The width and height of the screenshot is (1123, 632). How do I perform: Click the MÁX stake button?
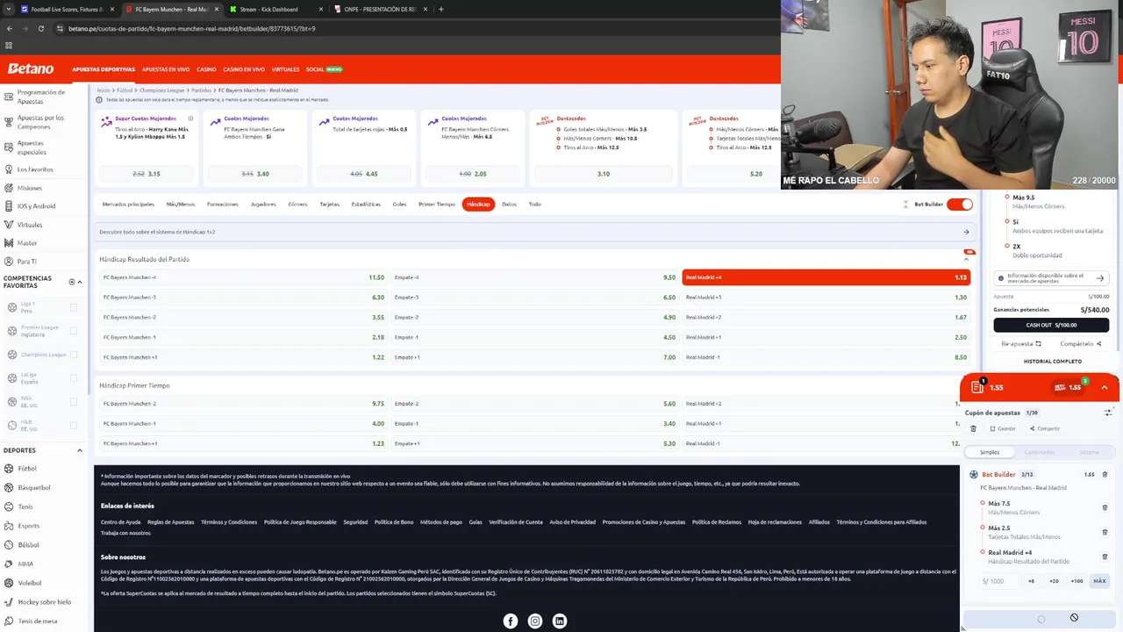pos(1099,581)
